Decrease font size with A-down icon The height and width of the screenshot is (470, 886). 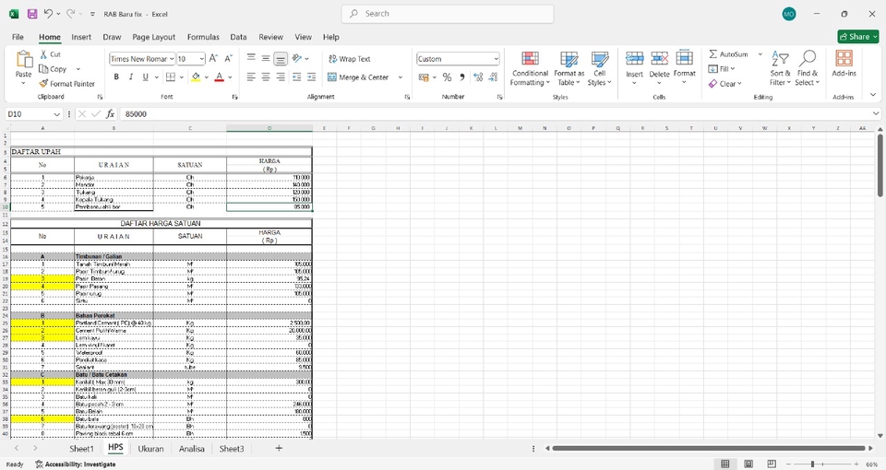(228, 58)
